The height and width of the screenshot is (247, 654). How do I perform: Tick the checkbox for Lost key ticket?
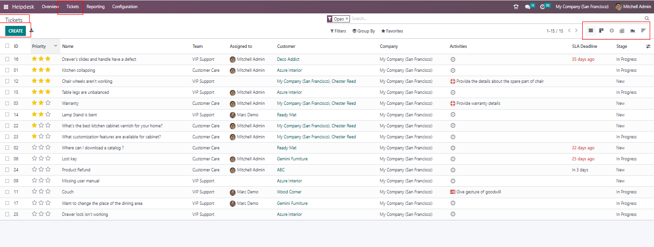7,159
